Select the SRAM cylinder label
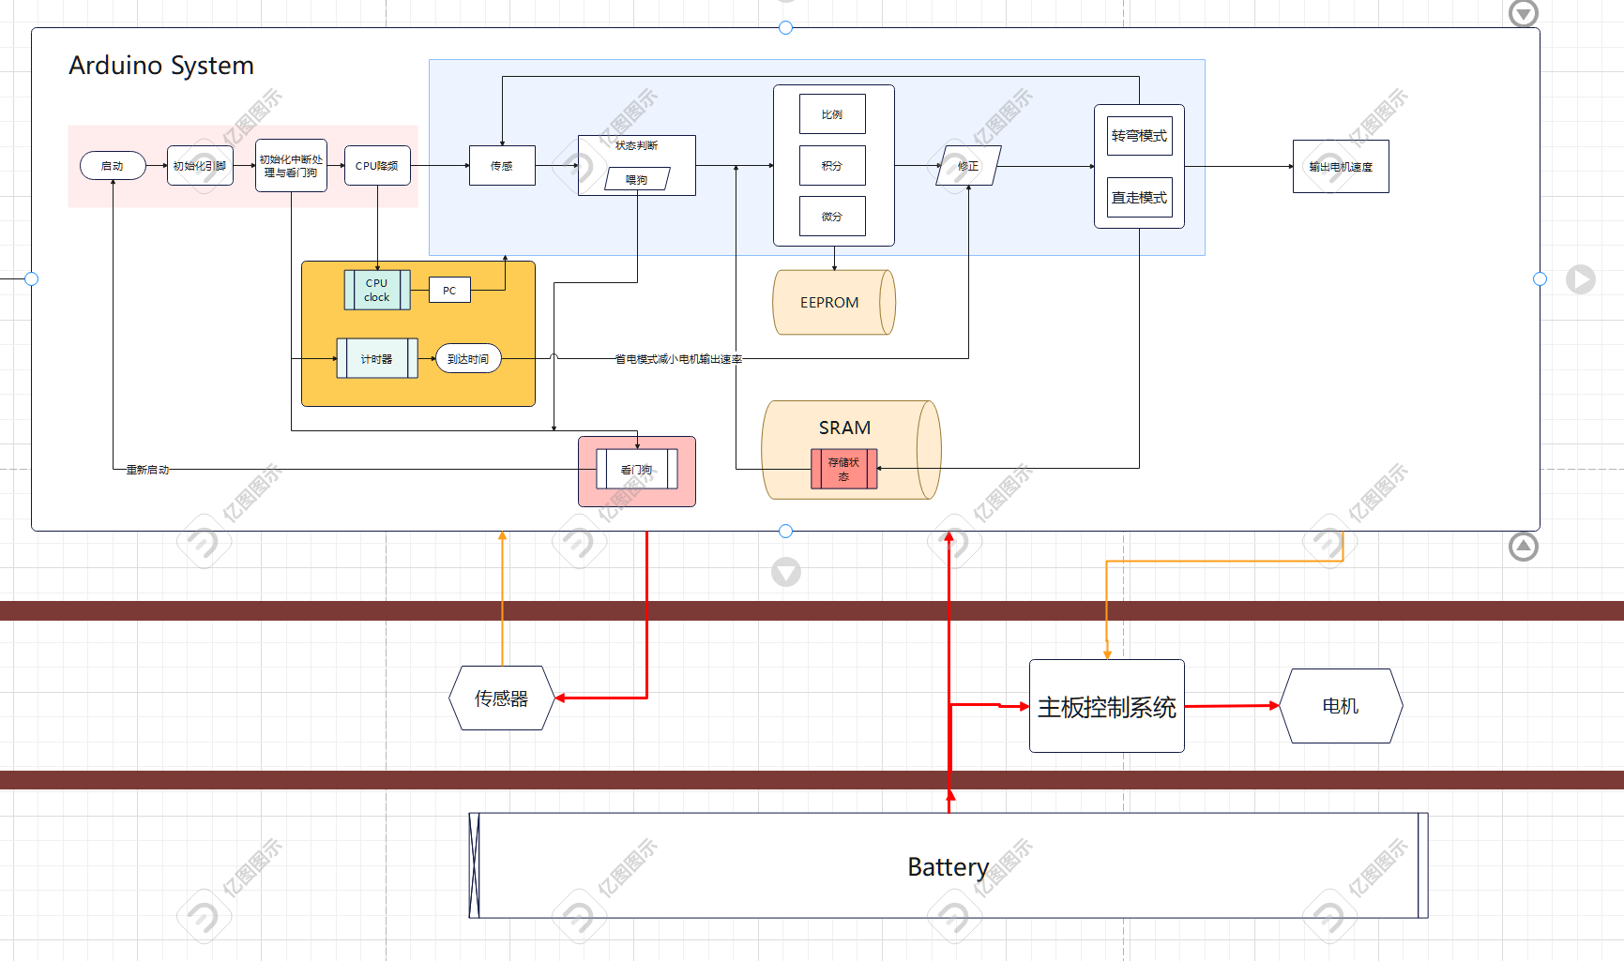This screenshot has width=1624, height=961. [844, 428]
